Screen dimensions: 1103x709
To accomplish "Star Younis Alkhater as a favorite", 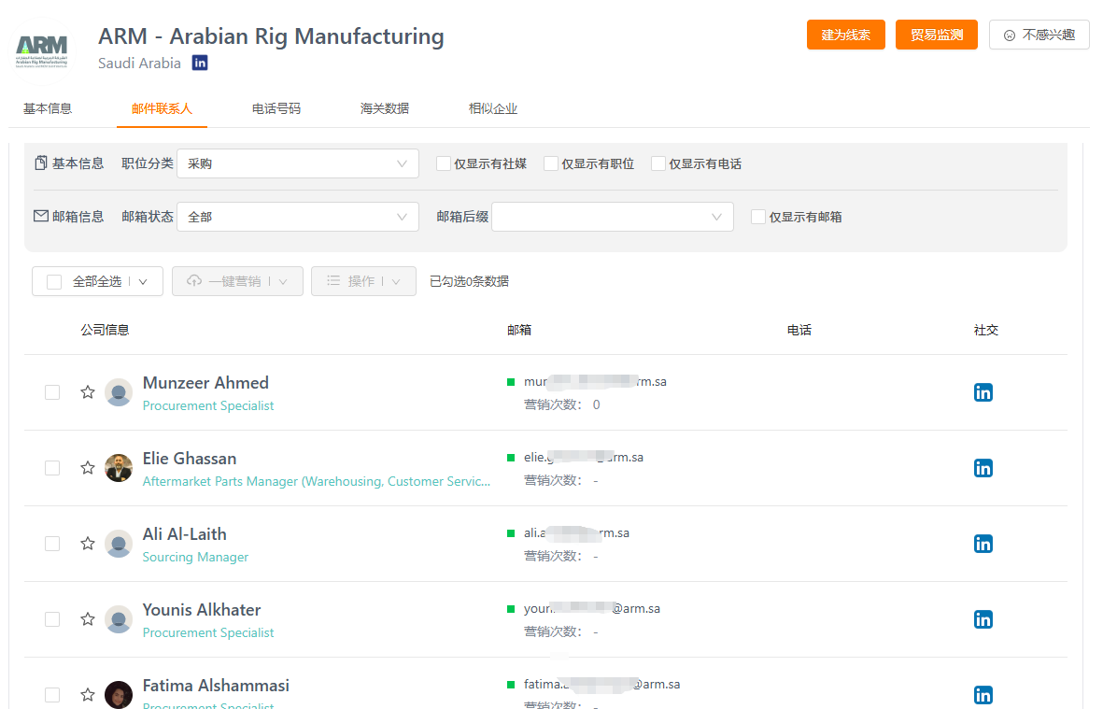I will (87, 619).
